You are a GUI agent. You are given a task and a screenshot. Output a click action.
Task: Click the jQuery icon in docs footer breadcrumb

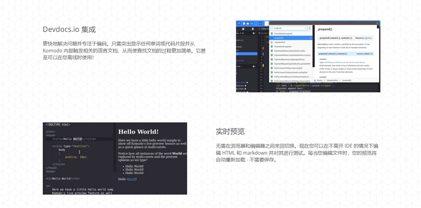coord(315,81)
